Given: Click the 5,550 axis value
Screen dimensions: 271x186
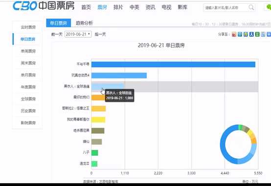Looking at the screenshot, I should (258, 173).
